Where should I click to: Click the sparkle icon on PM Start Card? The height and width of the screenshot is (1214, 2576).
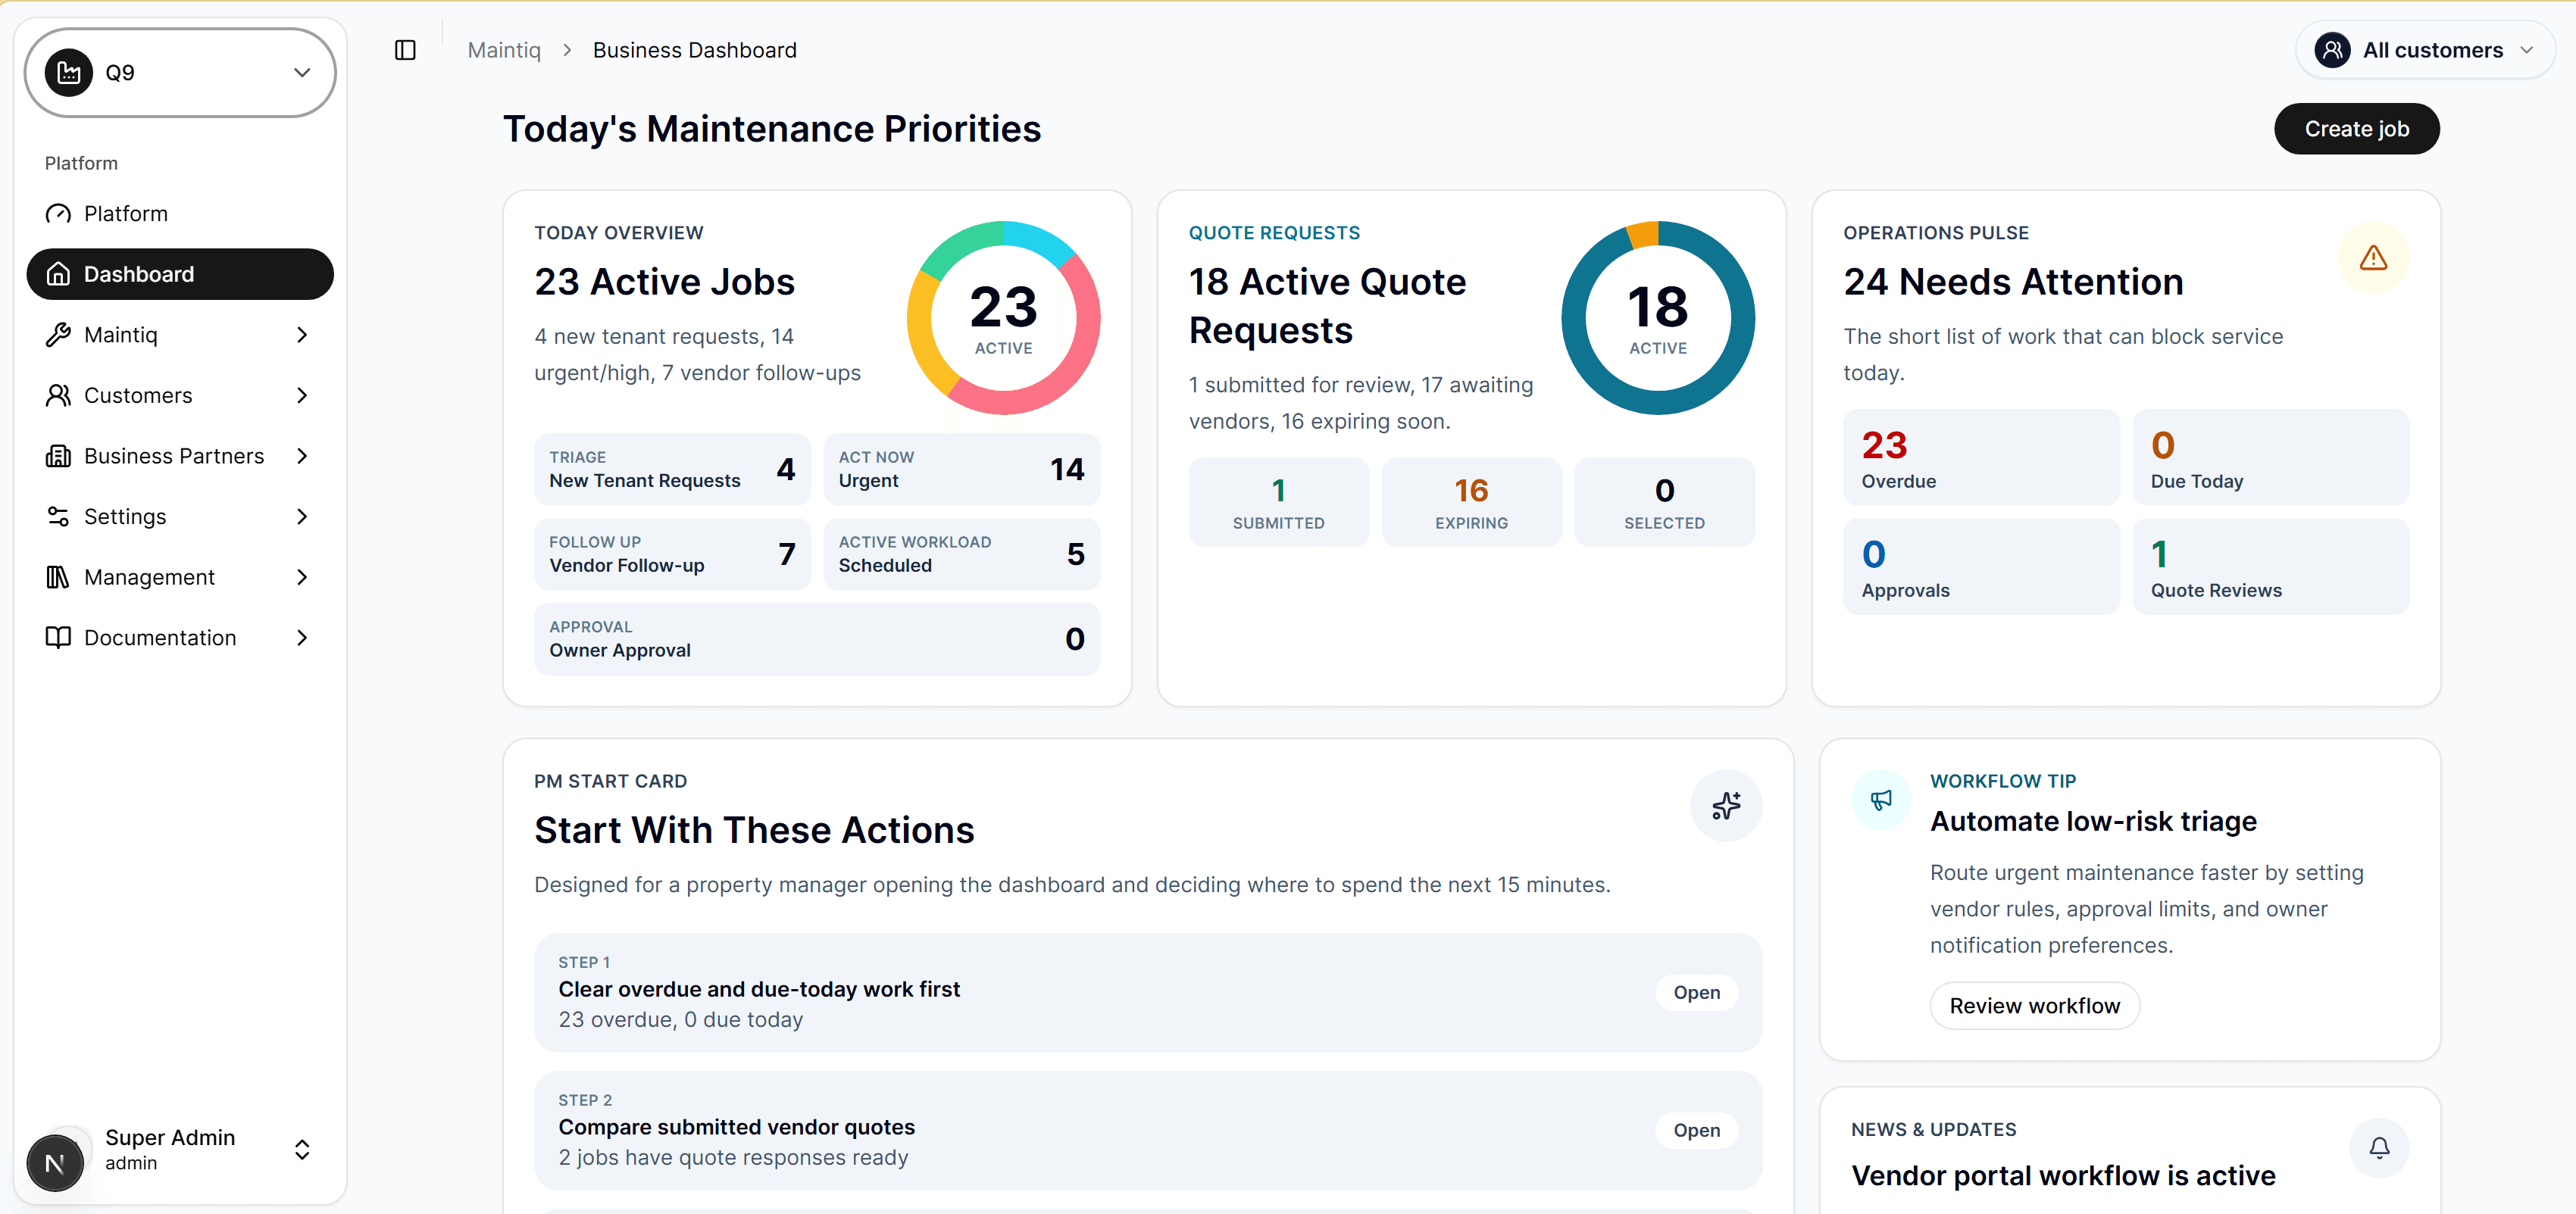1726,805
